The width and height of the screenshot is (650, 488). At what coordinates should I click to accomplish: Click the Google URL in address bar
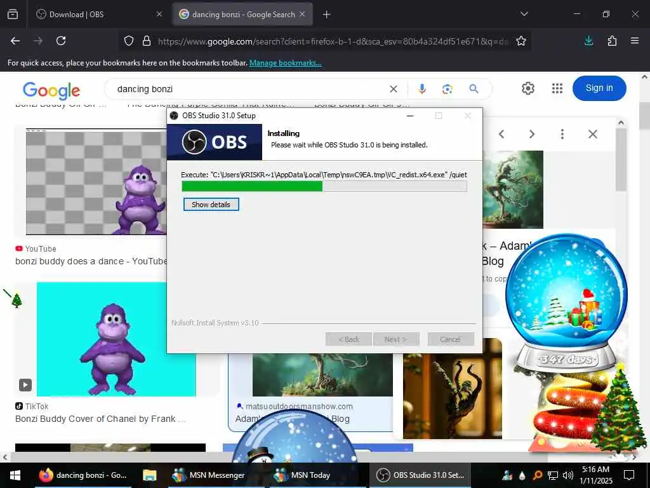(x=333, y=41)
